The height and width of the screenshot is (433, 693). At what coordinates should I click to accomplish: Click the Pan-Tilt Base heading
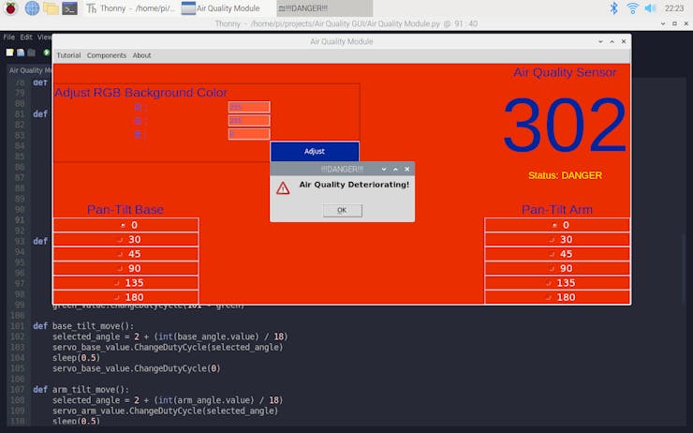click(125, 209)
